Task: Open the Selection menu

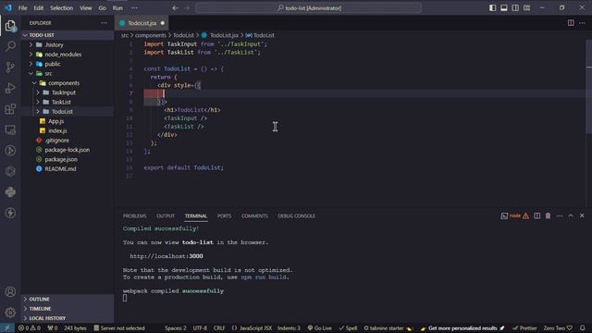Action: pyautogui.click(x=62, y=8)
